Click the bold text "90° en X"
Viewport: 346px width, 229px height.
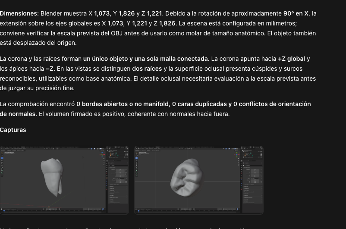(x=296, y=13)
